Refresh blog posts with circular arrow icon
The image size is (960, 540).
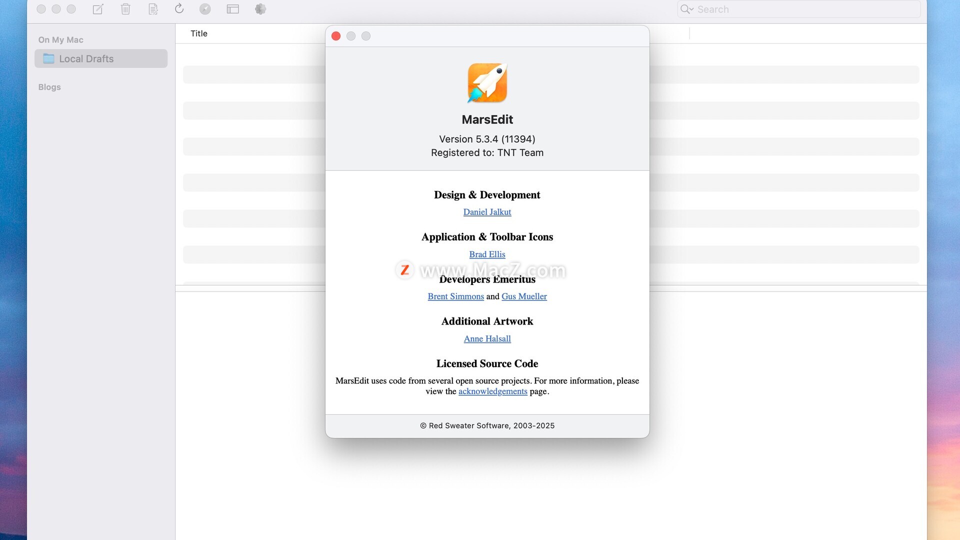point(179,8)
